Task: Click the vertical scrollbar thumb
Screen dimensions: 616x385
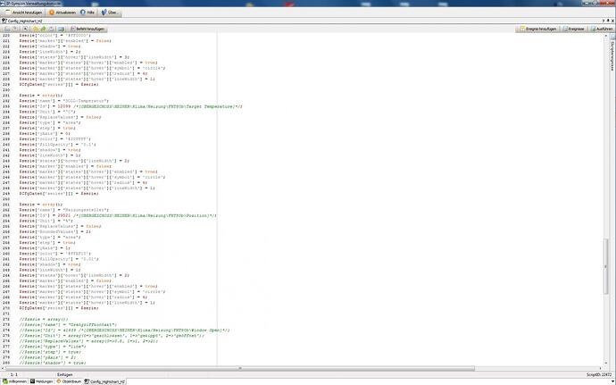Action: point(605,266)
